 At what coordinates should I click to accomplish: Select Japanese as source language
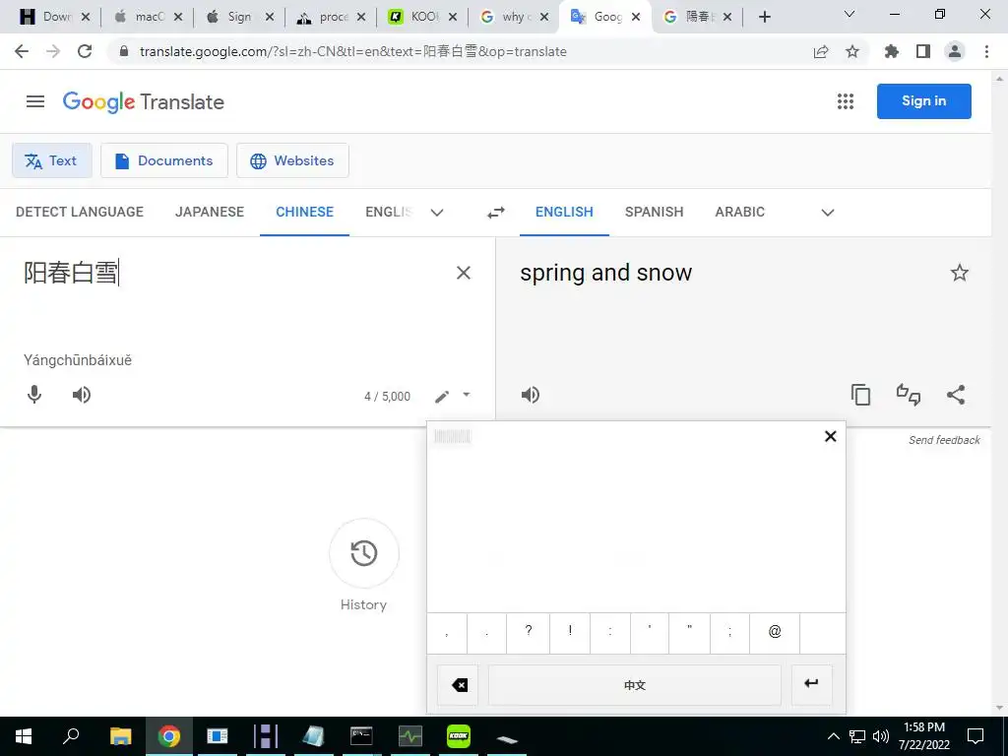pyautogui.click(x=210, y=213)
